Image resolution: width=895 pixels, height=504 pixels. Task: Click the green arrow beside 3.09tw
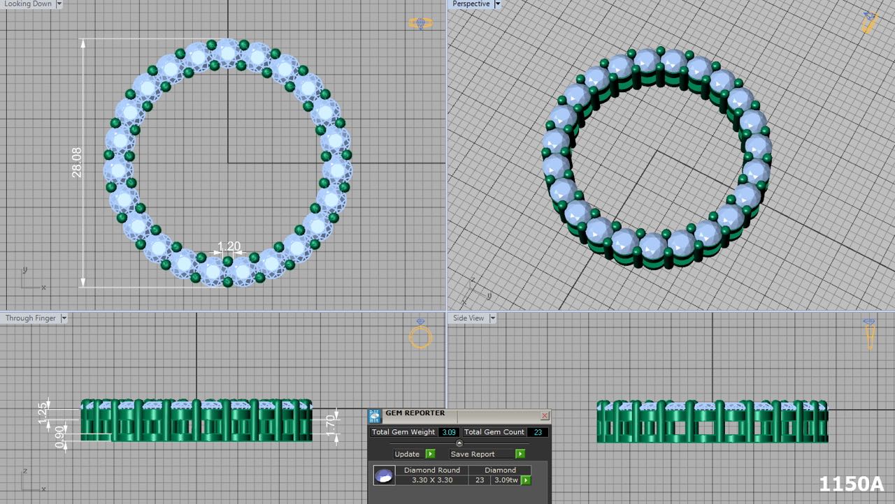[x=526, y=480]
